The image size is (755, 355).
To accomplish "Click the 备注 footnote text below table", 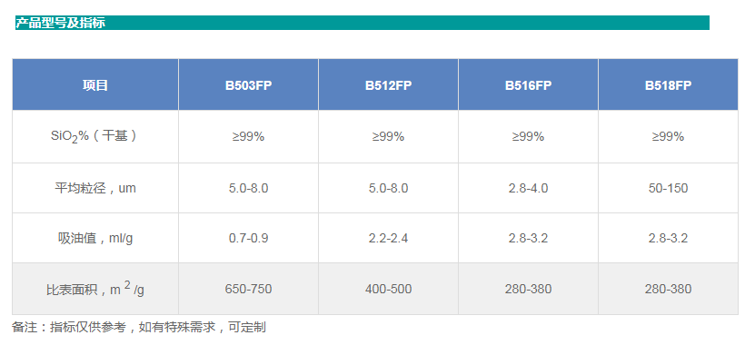I will pos(139,328).
